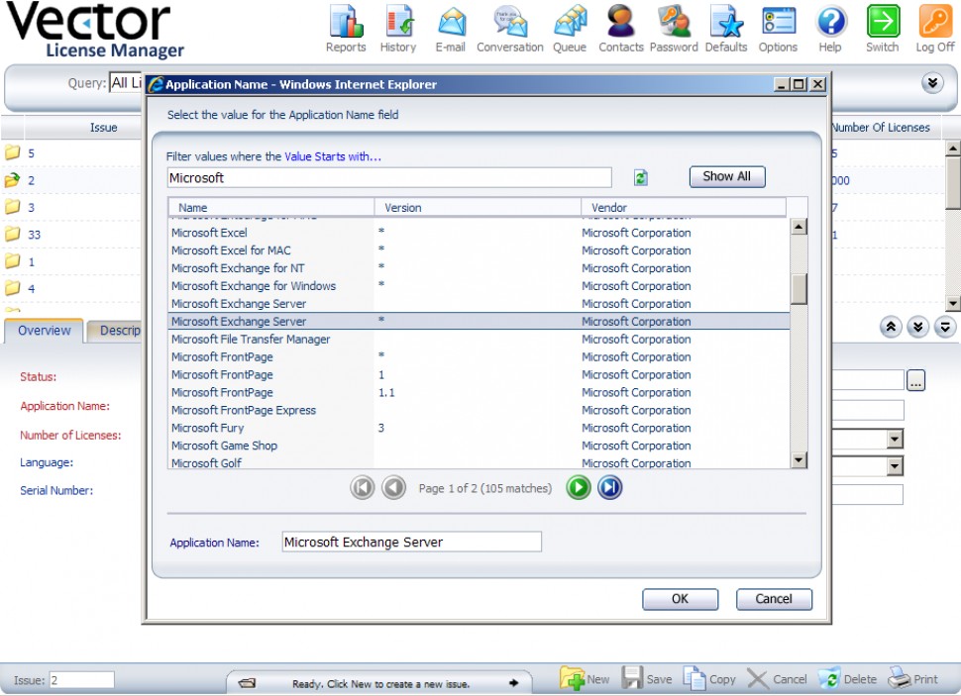This screenshot has height=696, width=961.
Task: Select the Microsoft File Transfer Manager row
Action: point(479,340)
